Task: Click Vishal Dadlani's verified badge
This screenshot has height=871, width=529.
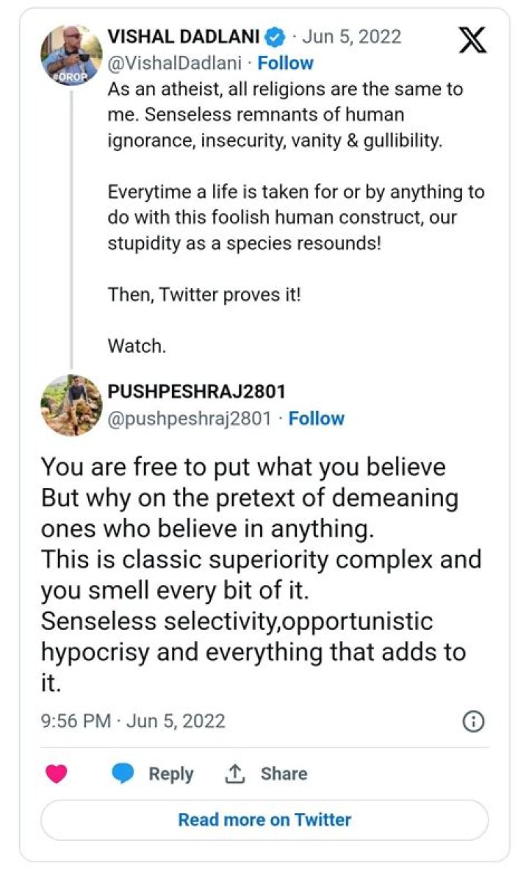Action: coord(275,35)
